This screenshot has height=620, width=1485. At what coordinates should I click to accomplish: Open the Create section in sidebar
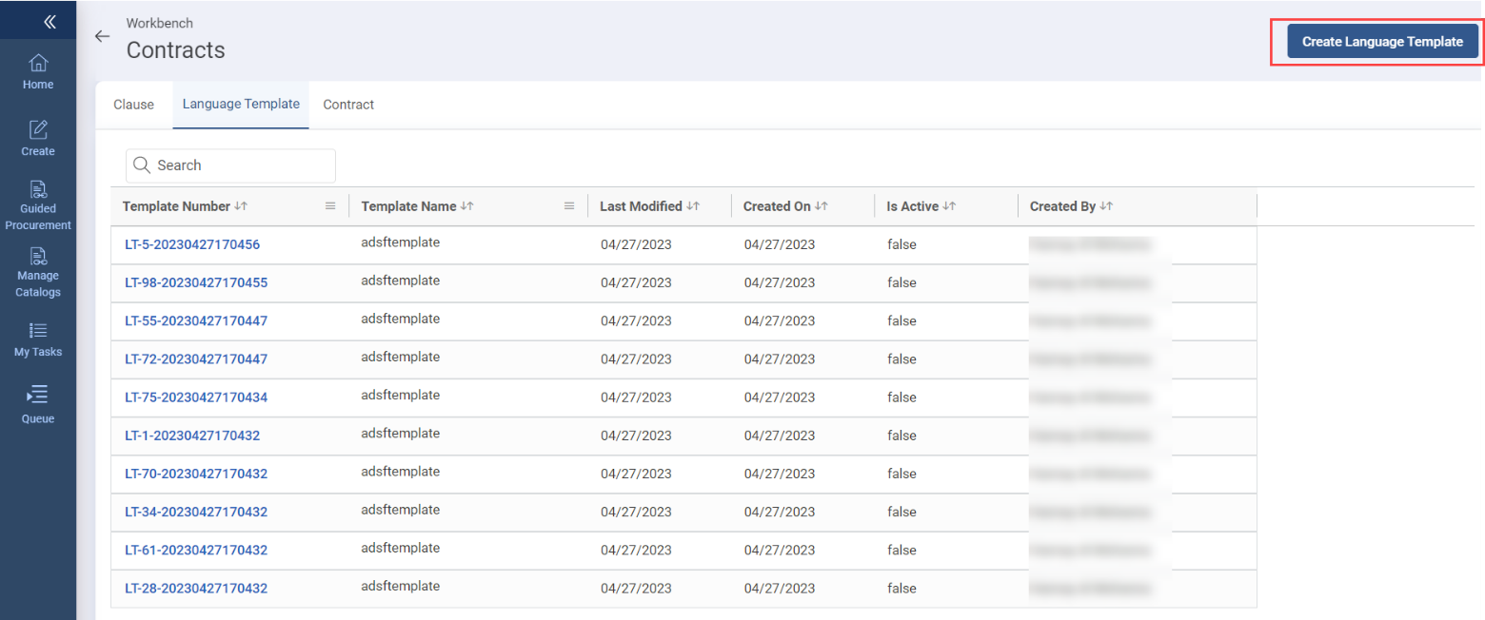tap(38, 139)
